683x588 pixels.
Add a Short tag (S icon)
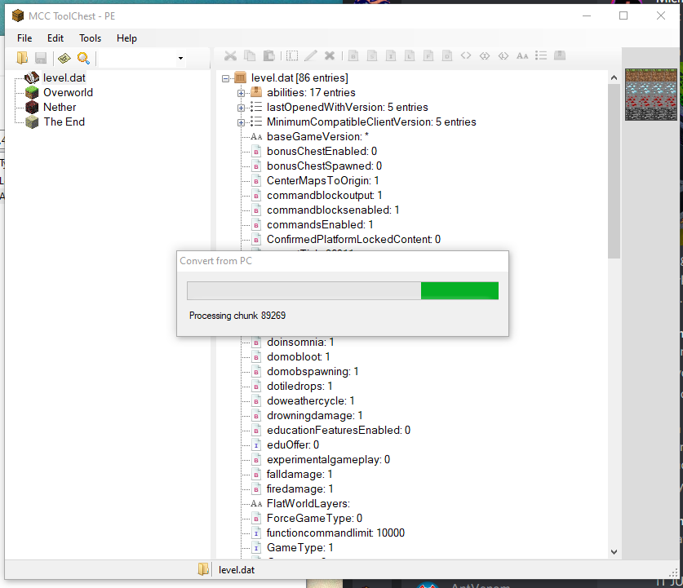[372, 55]
